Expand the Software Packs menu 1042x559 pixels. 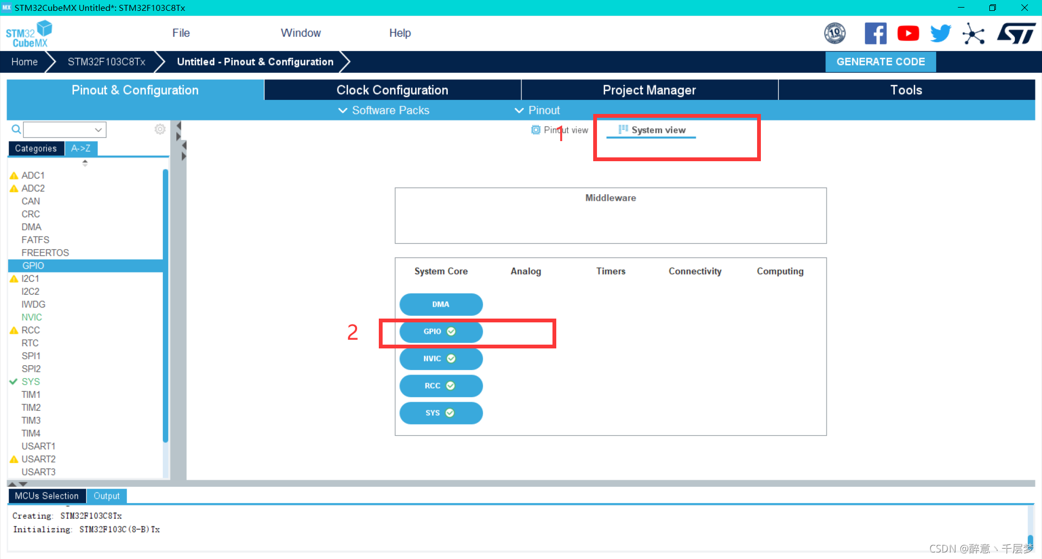[384, 110]
